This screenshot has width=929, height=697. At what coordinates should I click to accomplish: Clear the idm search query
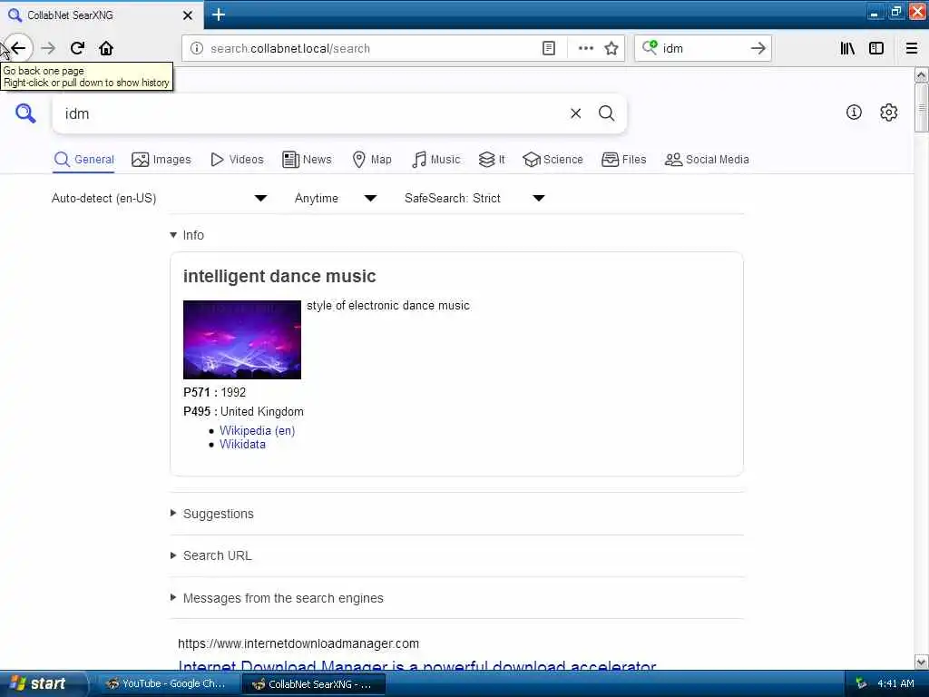pyautogui.click(x=575, y=113)
